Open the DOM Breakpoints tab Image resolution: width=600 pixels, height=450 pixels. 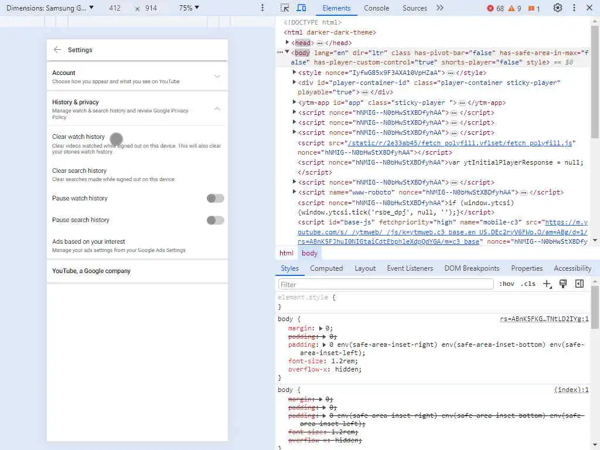pyautogui.click(x=472, y=268)
